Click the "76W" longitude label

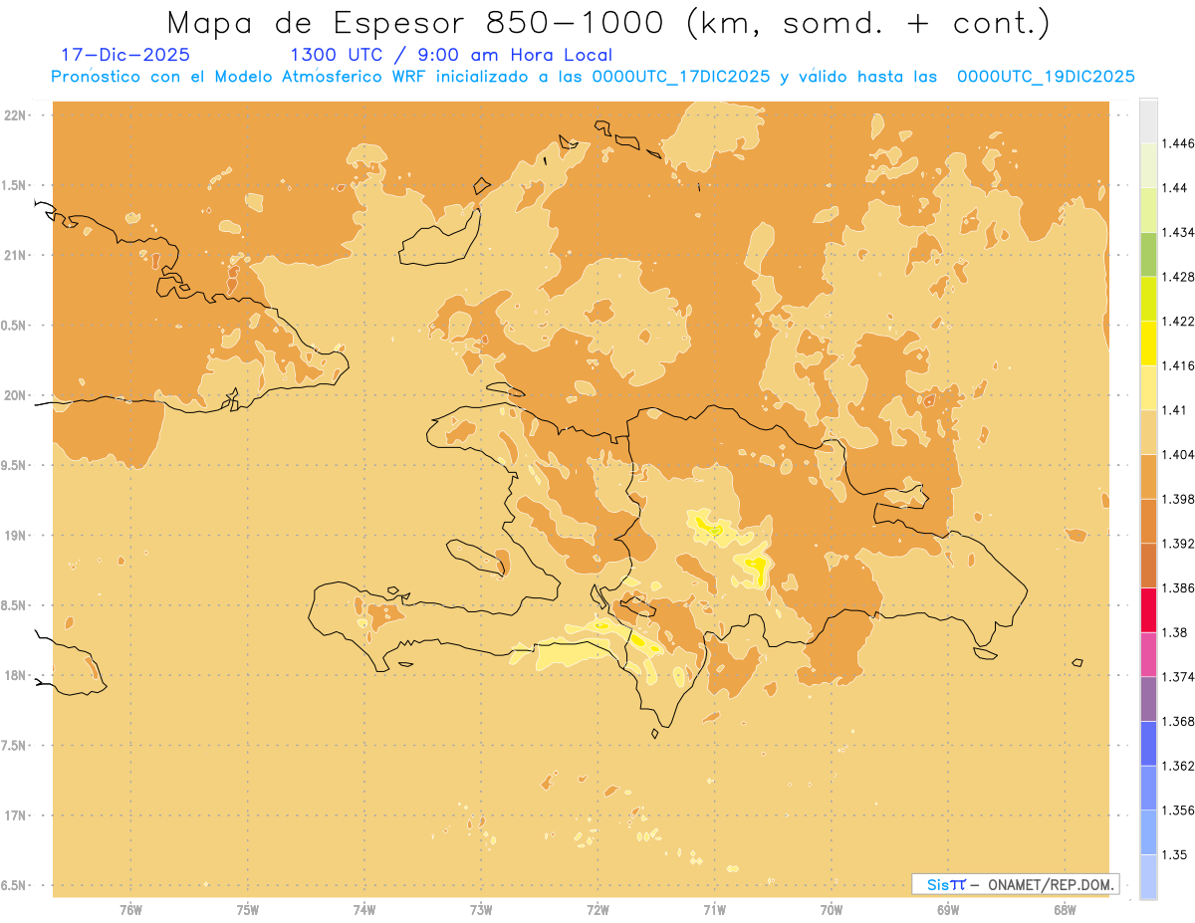130,910
